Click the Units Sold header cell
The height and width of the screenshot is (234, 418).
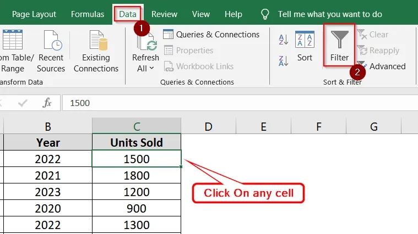(x=137, y=142)
